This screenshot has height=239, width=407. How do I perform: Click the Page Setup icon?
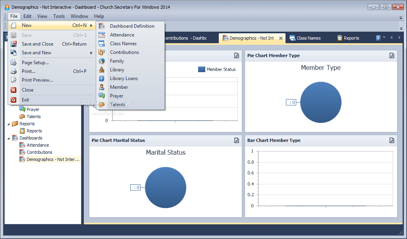pyautogui.click(x=14, y=63)
